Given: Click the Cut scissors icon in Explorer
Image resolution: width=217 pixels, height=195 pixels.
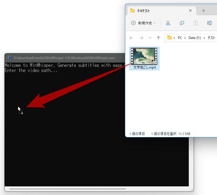Looking at the screenshot, I should (168, 23).
